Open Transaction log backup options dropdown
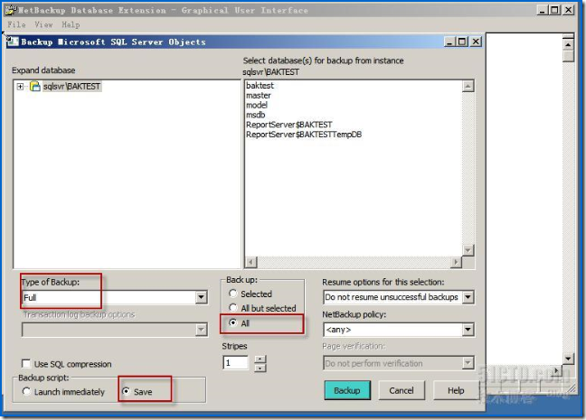The width and height of the screenshot is (586, 420). (201, 330)
